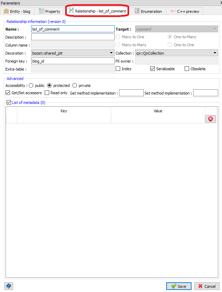Enable the Index checkbox
The width and height of the screenshot is (222, 292).
(118, 69)
